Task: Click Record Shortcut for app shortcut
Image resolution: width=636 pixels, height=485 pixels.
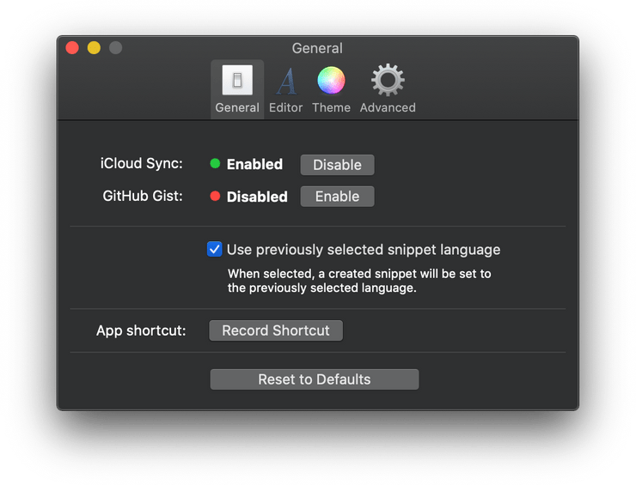Action: pos(276,330)
